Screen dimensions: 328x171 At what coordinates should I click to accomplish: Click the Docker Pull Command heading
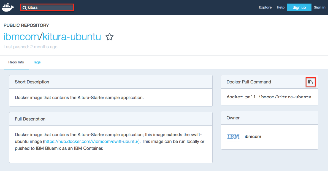(249, 82)
